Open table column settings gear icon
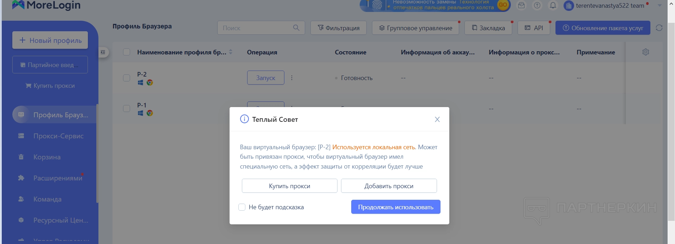Viewport: 675px width, 244px height. click(645, 52)
